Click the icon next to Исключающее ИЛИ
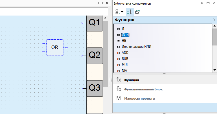Image resolution: width=217 pixels, height=114 pixels. [x=118, y=47]
